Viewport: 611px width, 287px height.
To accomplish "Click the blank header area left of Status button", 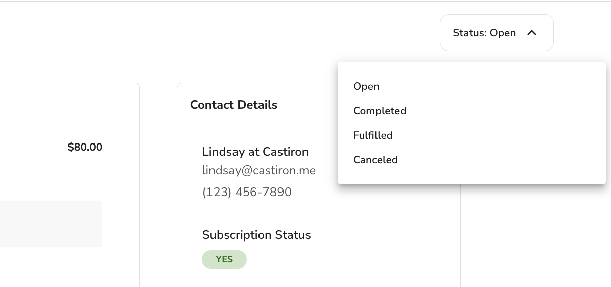I will tap(218, 33).
